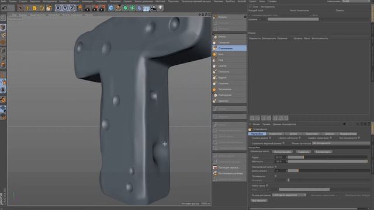Toggle the Keep Visual Size checkbox
Image resolution: width=374 pixels, height=210 pixels.
click(283, 143)
